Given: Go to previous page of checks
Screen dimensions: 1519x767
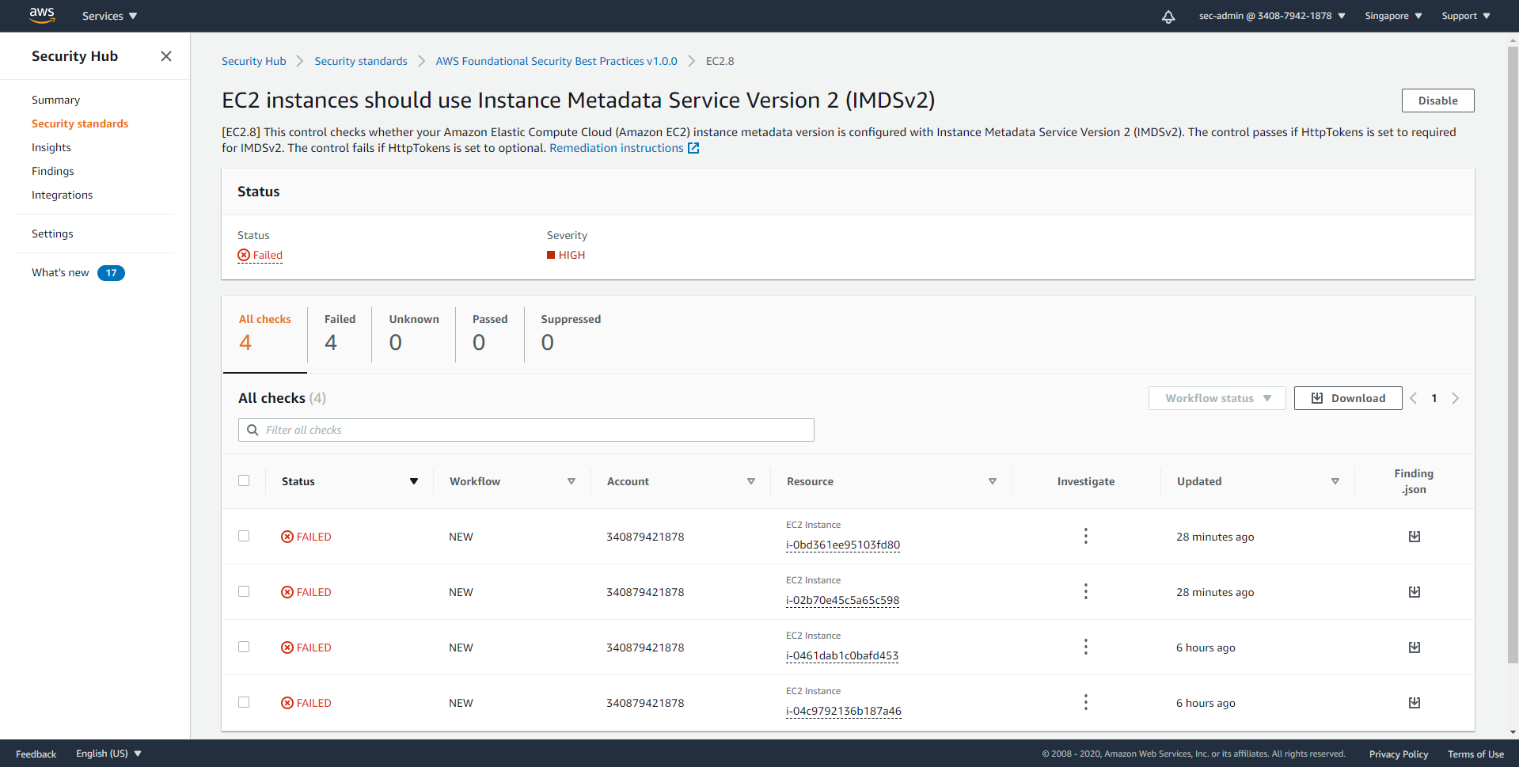Looking at the screenshot, I should (1413, 398).
